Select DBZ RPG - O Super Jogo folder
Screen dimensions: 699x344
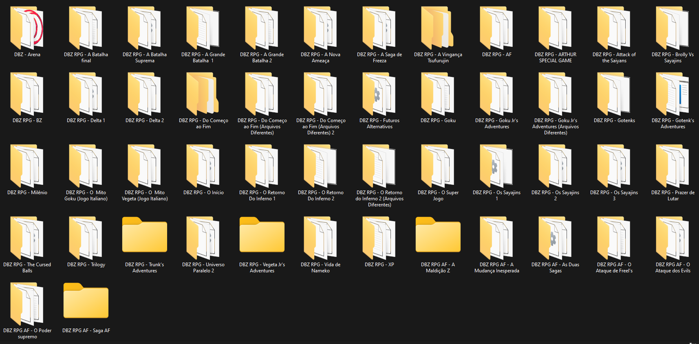(x=438, y=166)
